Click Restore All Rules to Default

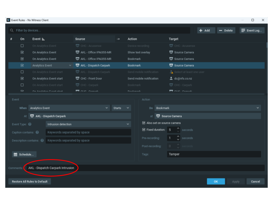pos(30,181)
